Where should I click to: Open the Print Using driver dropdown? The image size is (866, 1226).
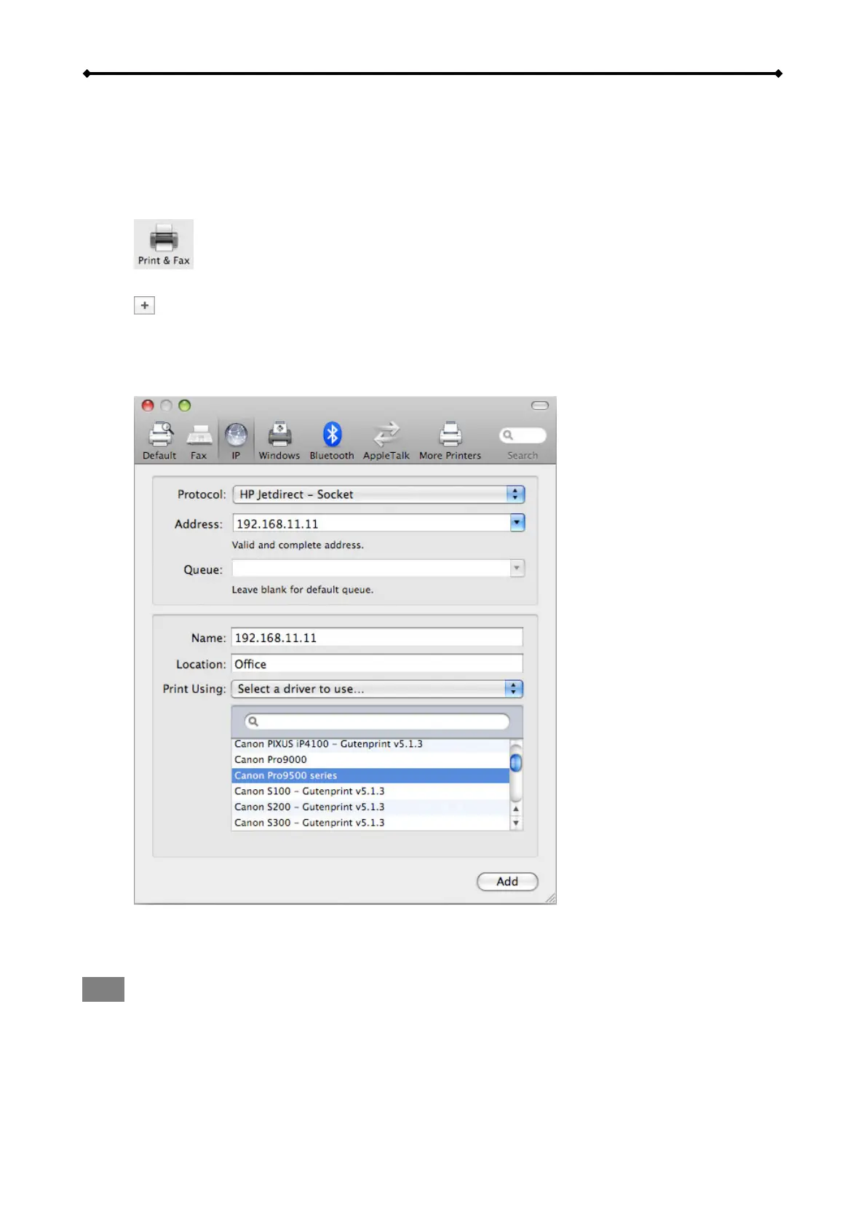(x=377, y=689)
